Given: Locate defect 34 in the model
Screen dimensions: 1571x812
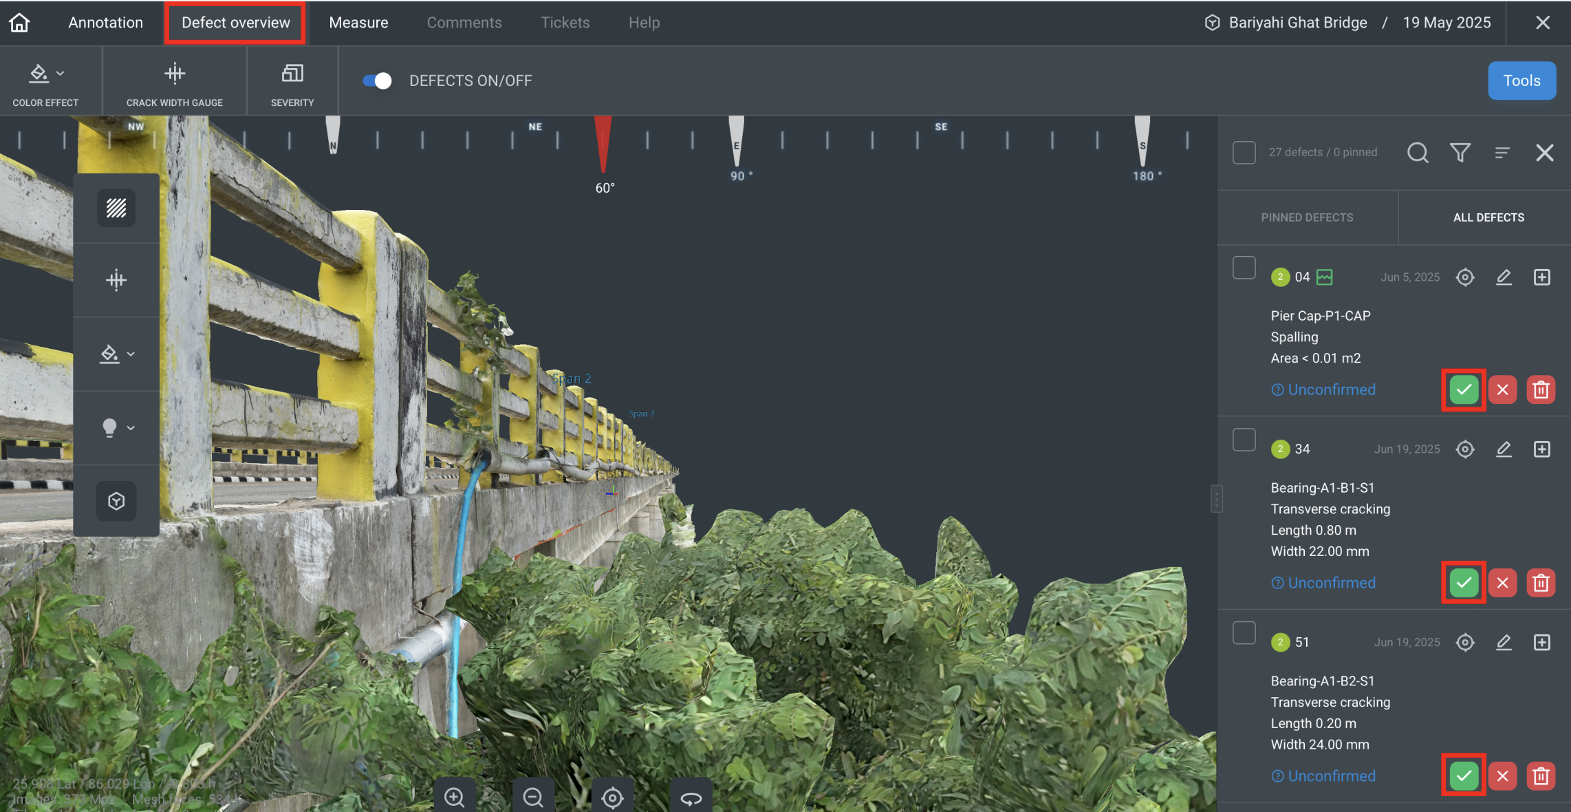Looking at the screenshot, I should pyautogui.click(x=1465, y=449).
